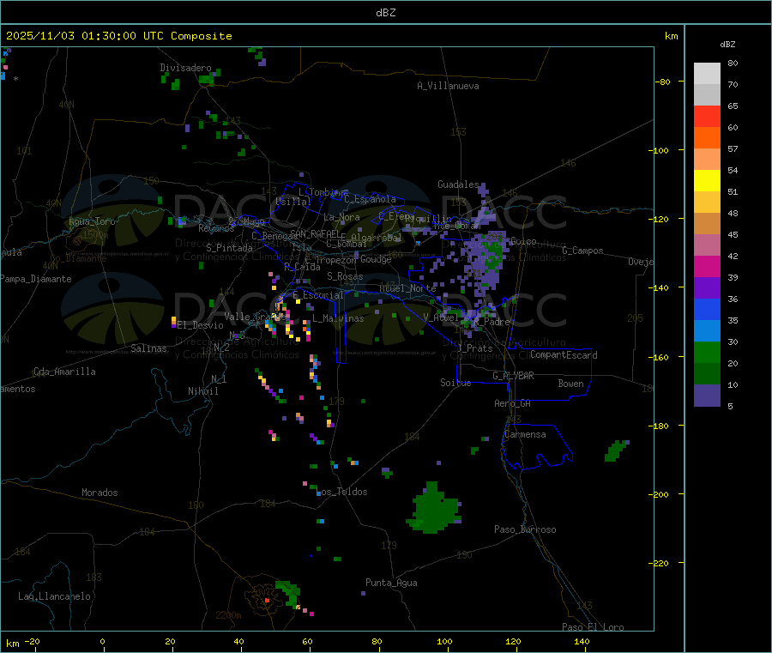Click the Paso_Burroso label on map
Viewport: 772px width, 653px height.
pos(525,529)
